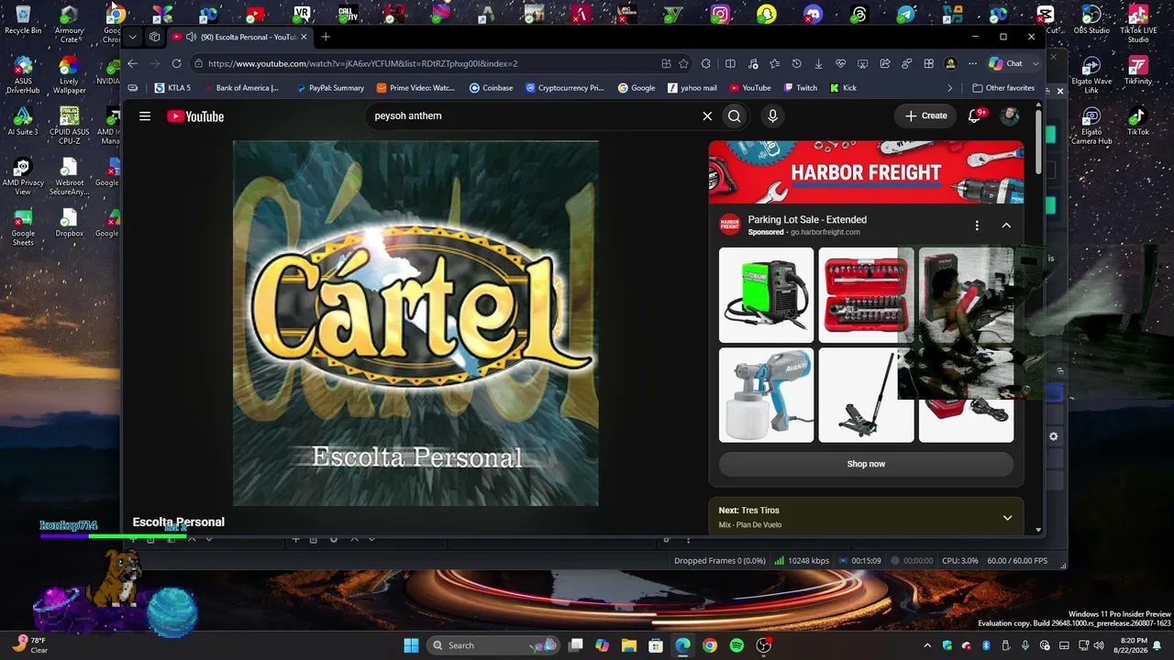Open Edge downloads icon
Image resolution: width=1174 pixels, height=660 pixels.
click(x=818, y=63)
